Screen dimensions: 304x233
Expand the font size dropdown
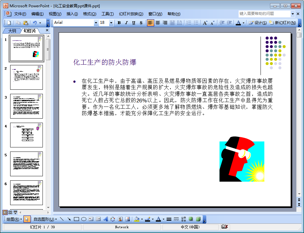tap(111, 23)
